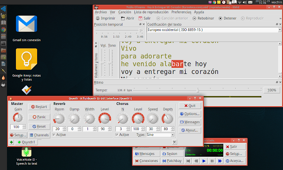Screen dimensions: 283x170
Task: Click the Reverb Level knob
Action: point(105,119)
